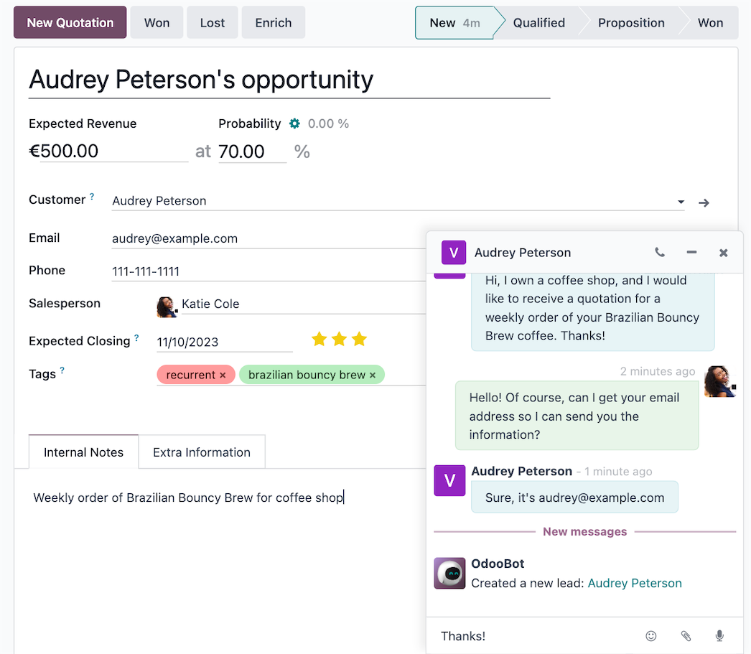Screen dimensions: 751x654
Task: Attach a file using the paperclip icon
Action: point(685,636)
